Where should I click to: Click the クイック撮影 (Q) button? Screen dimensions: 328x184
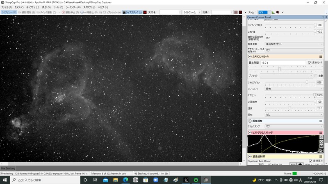[x=46, y=12]
